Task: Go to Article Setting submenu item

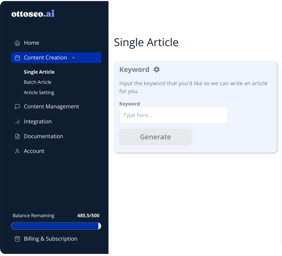Action: point(39,93)
